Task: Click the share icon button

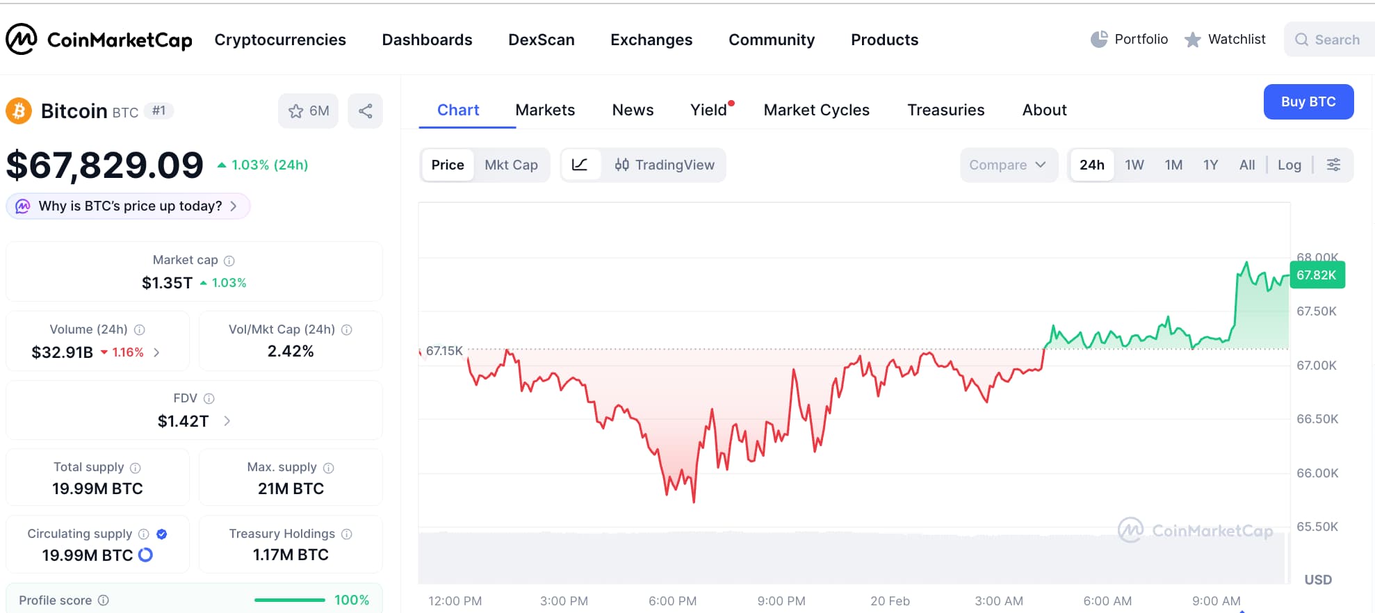Action: [x=366, y=111]
